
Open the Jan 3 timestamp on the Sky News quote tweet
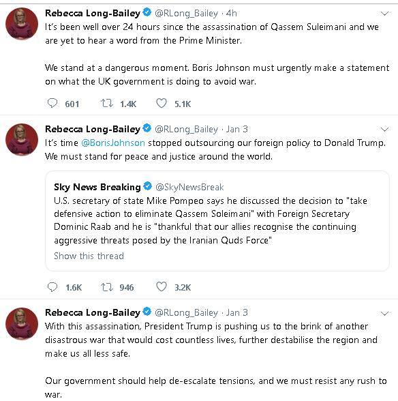coord(236,129)
